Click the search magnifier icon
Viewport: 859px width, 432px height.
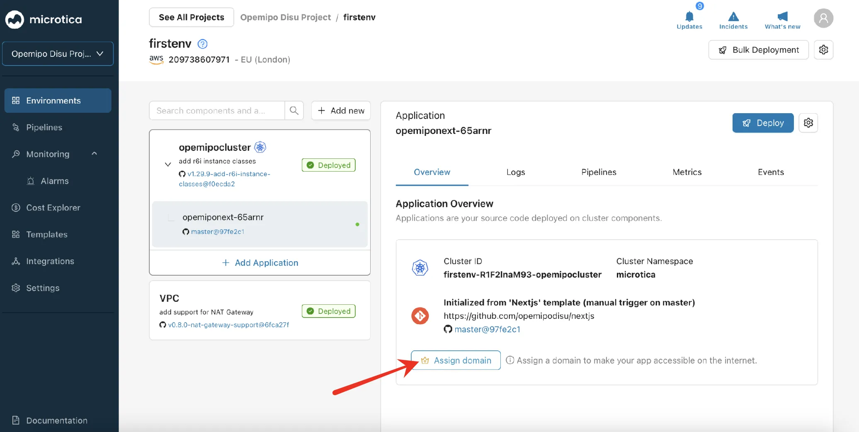pyautogui.click(x=294, y=111)
